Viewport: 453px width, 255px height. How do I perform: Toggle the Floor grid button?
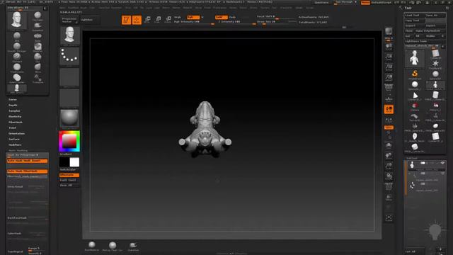coord(389,99)
